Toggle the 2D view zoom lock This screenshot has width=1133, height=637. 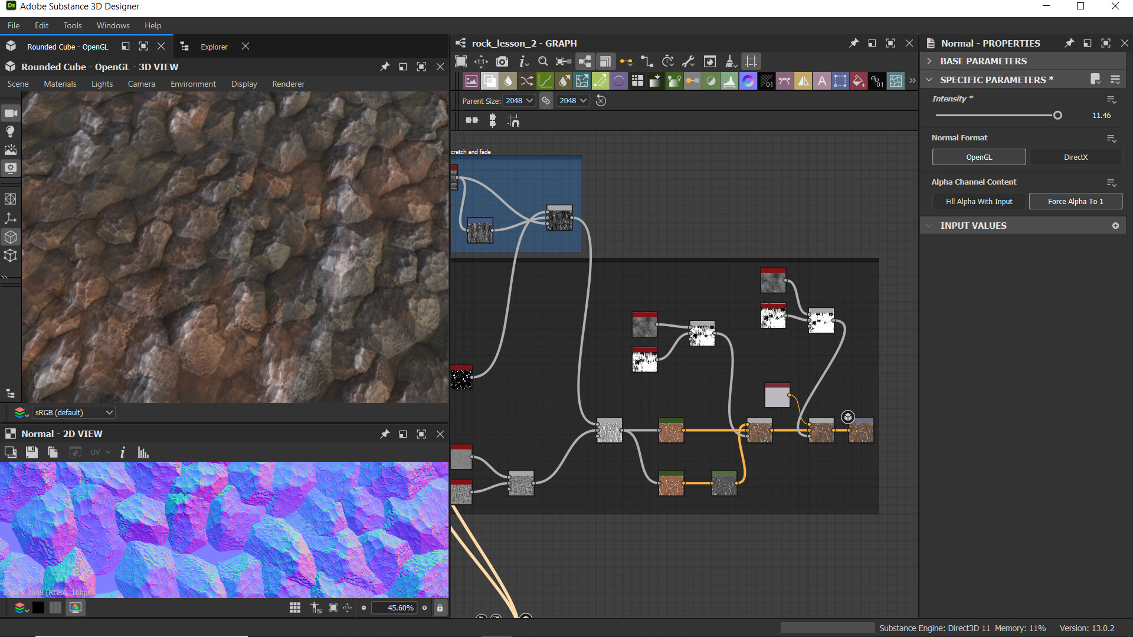coord(440,608)
